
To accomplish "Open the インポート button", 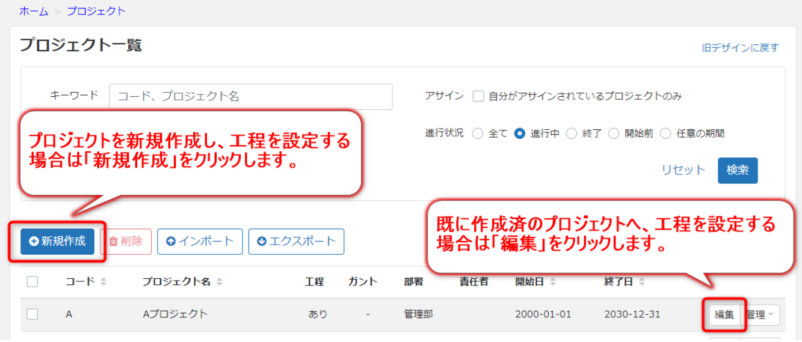I will [200, 242].
